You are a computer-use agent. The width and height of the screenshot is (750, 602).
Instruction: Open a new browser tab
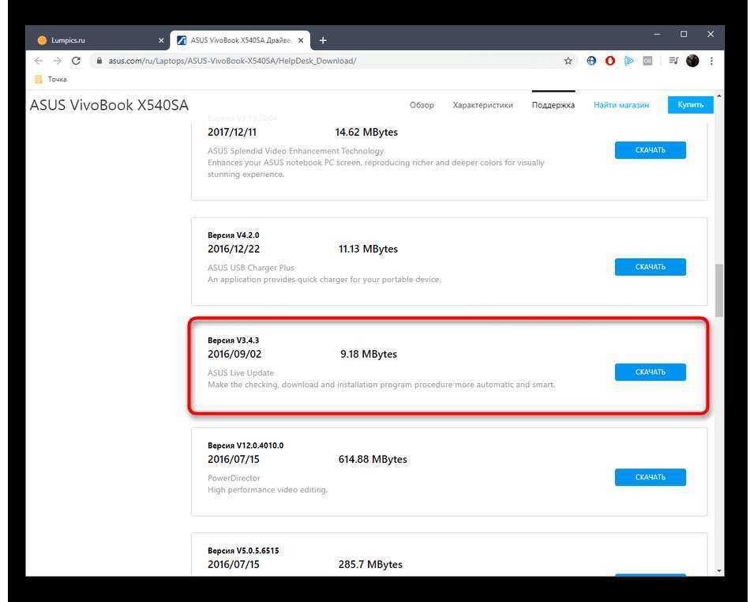(x=323, y=40)
